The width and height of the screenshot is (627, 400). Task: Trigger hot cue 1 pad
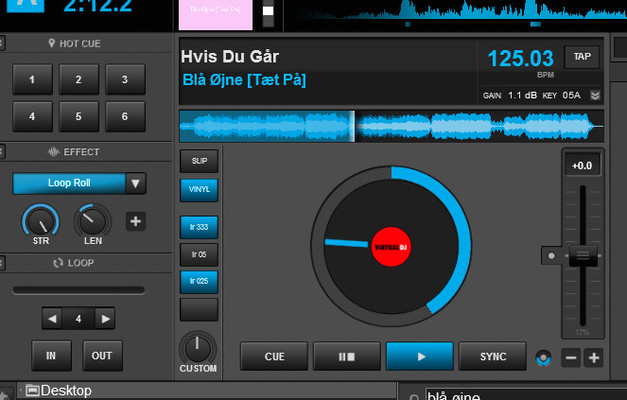(32, 79)
